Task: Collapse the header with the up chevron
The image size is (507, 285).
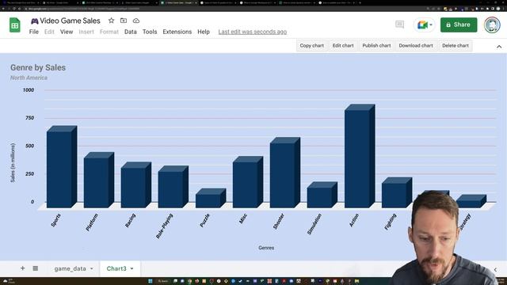Action: coord(499,47)
